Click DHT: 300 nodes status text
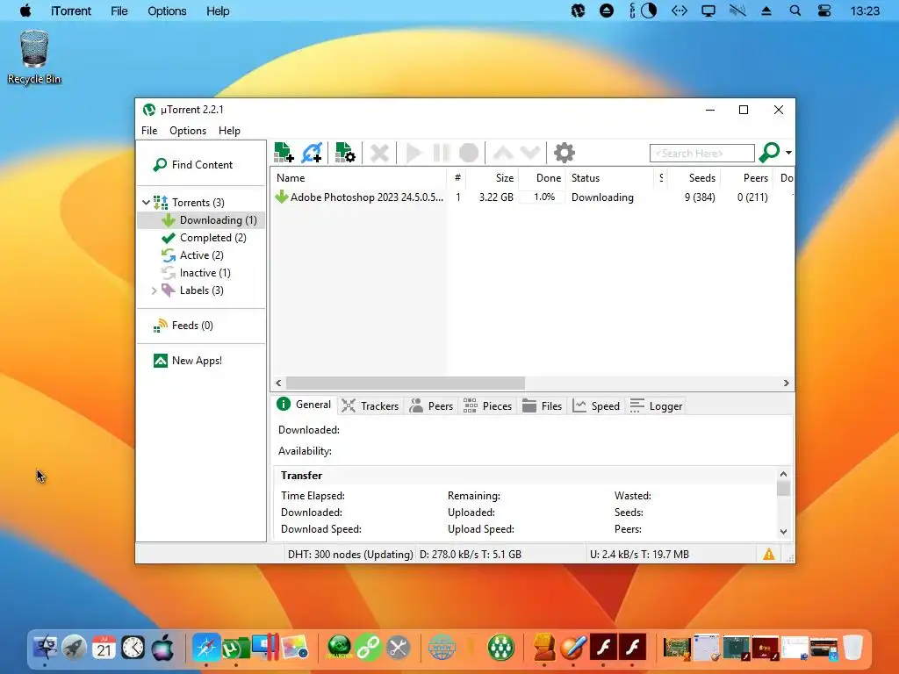 click(x=350, y=555)
